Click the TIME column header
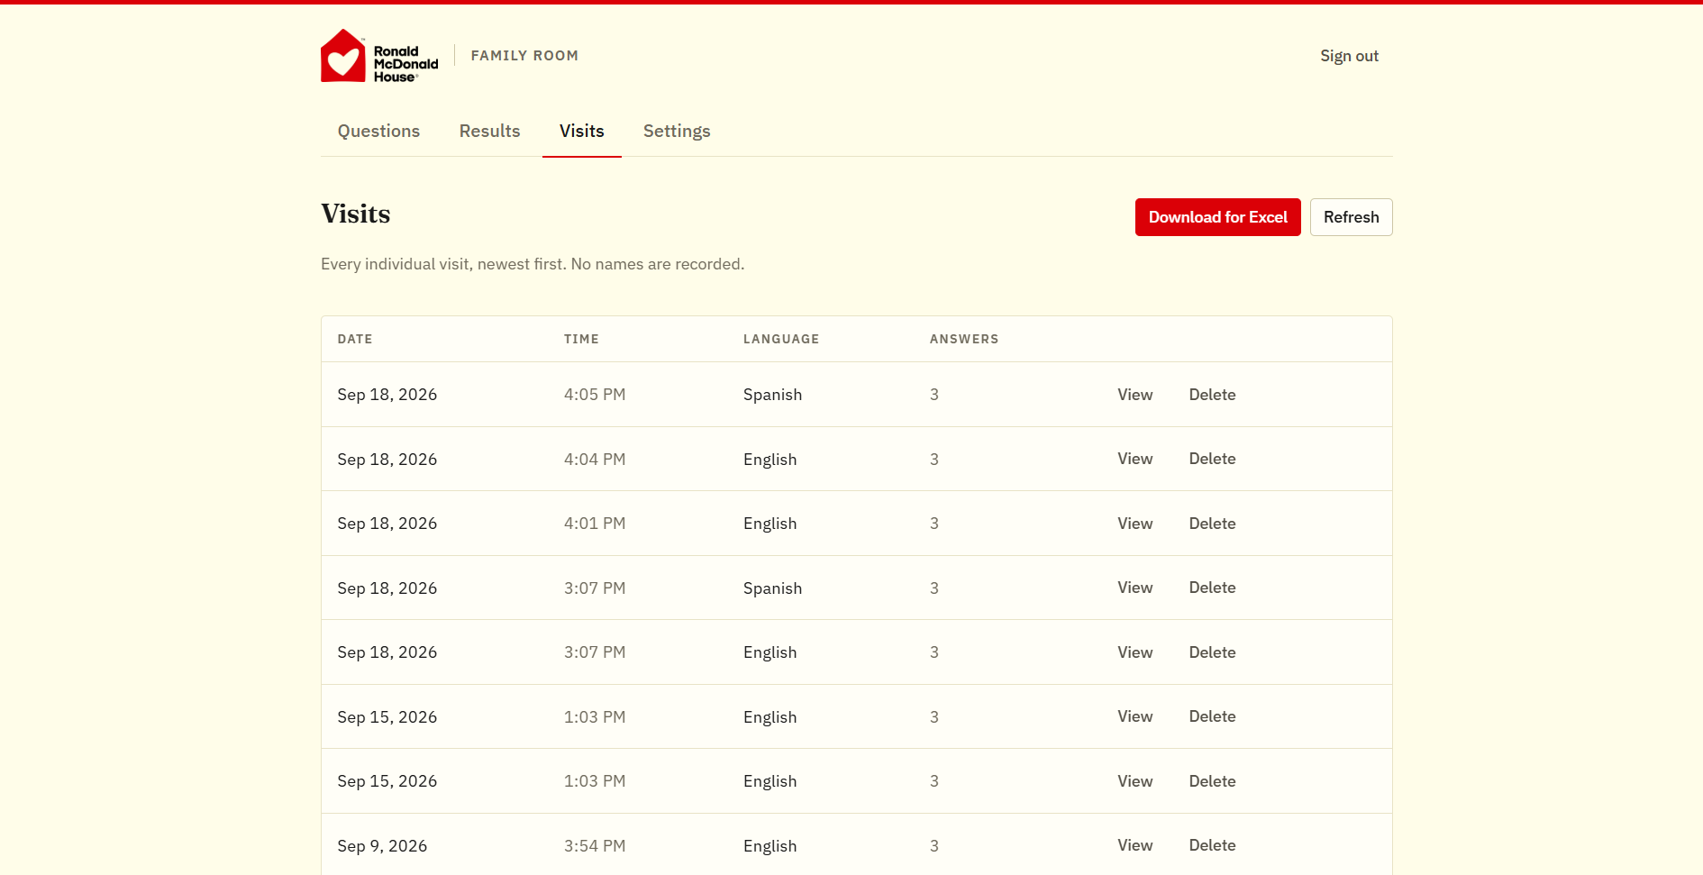Viewport: 1703px width, 875px height. click(x=581, y=339)
